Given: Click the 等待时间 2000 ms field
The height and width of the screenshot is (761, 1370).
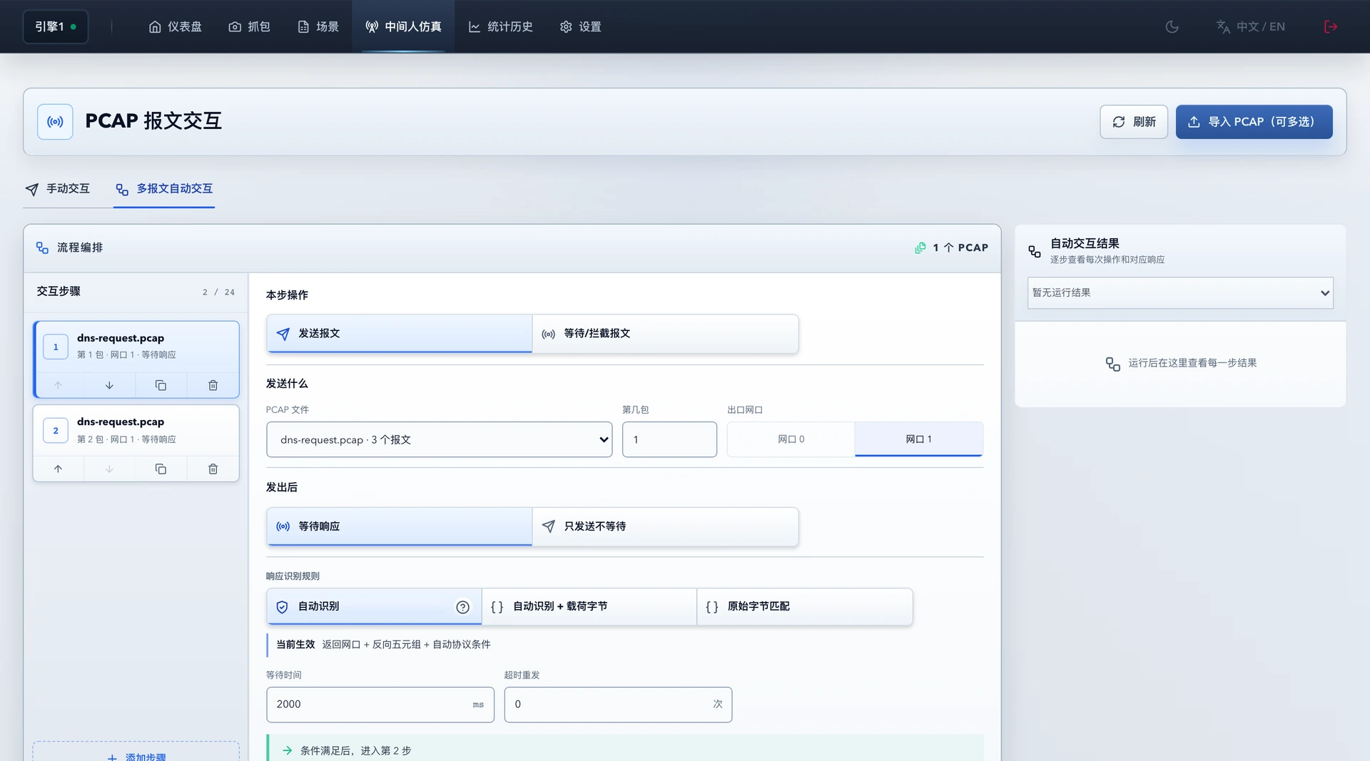Looking at the screenshot, I should (380, 705).
